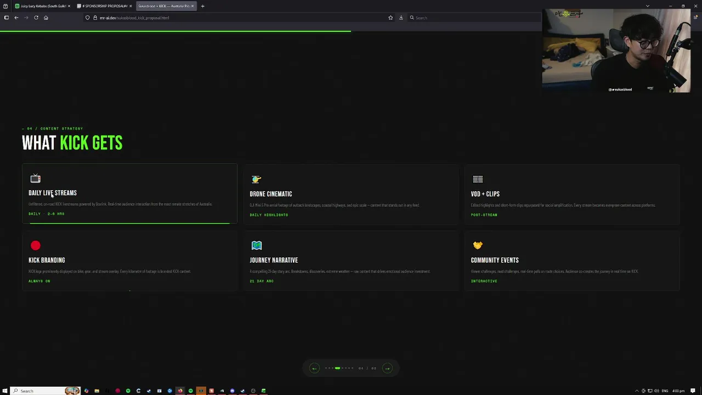Image resolution: width=702 pixels, height=395 pixels.
Task: Click the film clapper icon on VOD + Clips
Action: (478, 179)
